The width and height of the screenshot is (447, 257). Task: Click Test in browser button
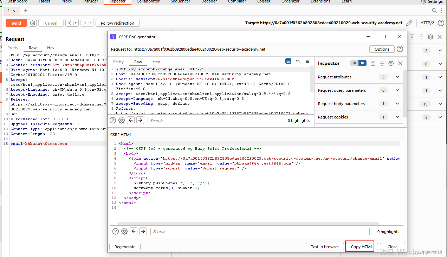[325, 247]
